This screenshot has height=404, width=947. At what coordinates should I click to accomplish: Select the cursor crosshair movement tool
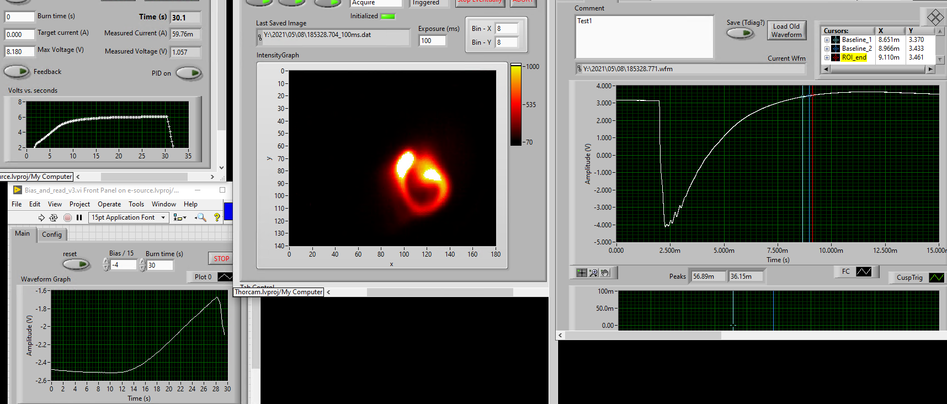(x=581, y=273)
